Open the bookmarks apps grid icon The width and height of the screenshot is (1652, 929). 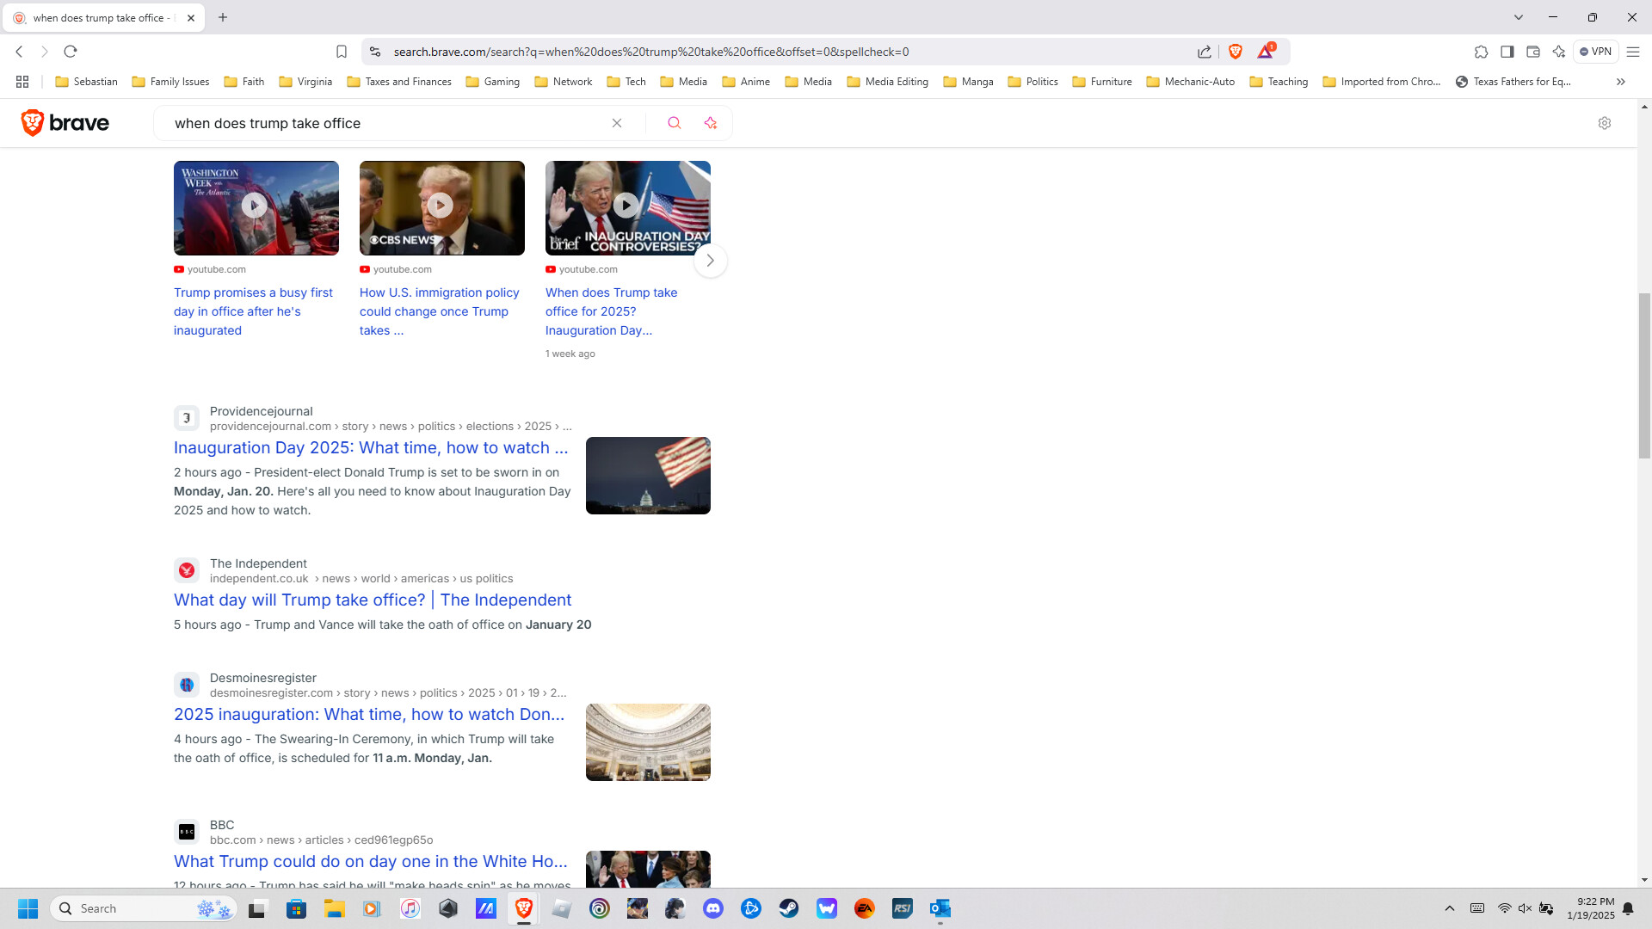tap(22, 82)
